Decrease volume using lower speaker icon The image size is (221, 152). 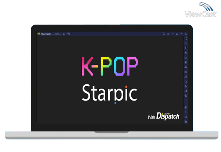coord(186,48)
